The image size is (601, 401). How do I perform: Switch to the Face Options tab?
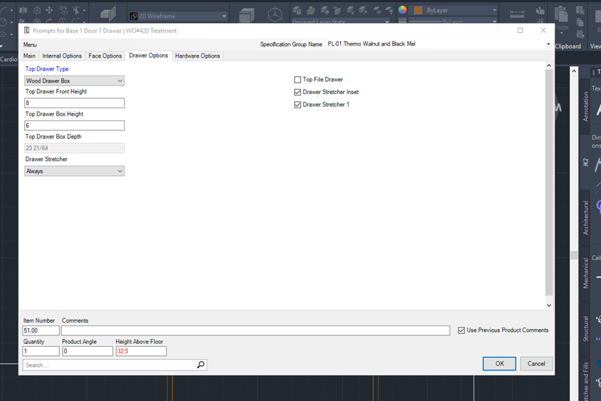[x=105, y=56]
